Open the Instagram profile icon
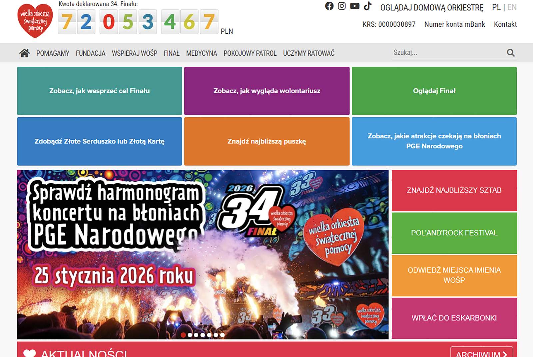 342,6
